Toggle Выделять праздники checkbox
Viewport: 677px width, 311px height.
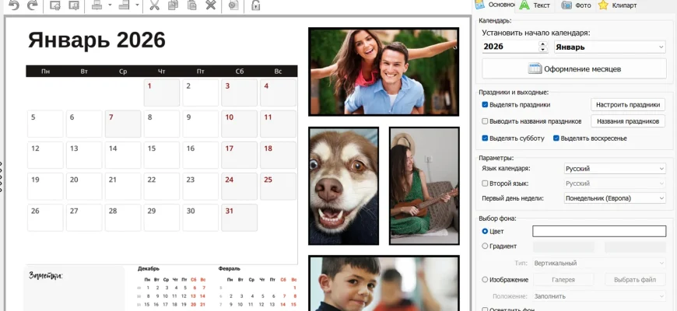(485, 105)
